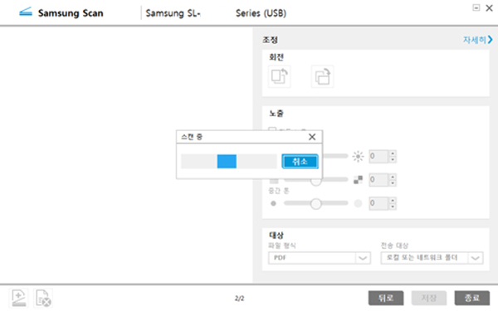498x311 pixels.
Task: Increase the contrast value with its up arrow
Action: pos(393,177)
